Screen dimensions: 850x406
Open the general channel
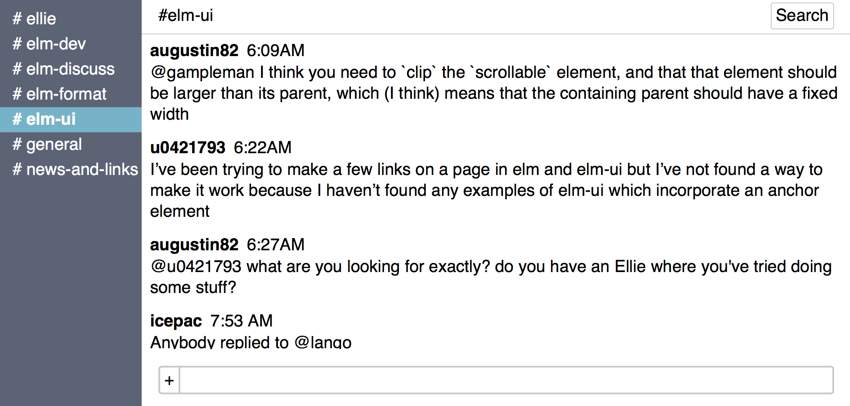[71, 144]
